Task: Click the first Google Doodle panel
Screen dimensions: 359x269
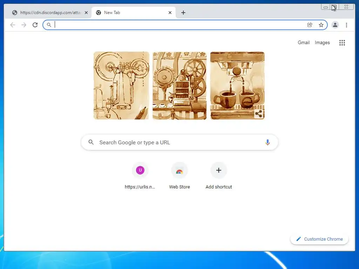Action: pyautogui.click(x=121, y=85)
